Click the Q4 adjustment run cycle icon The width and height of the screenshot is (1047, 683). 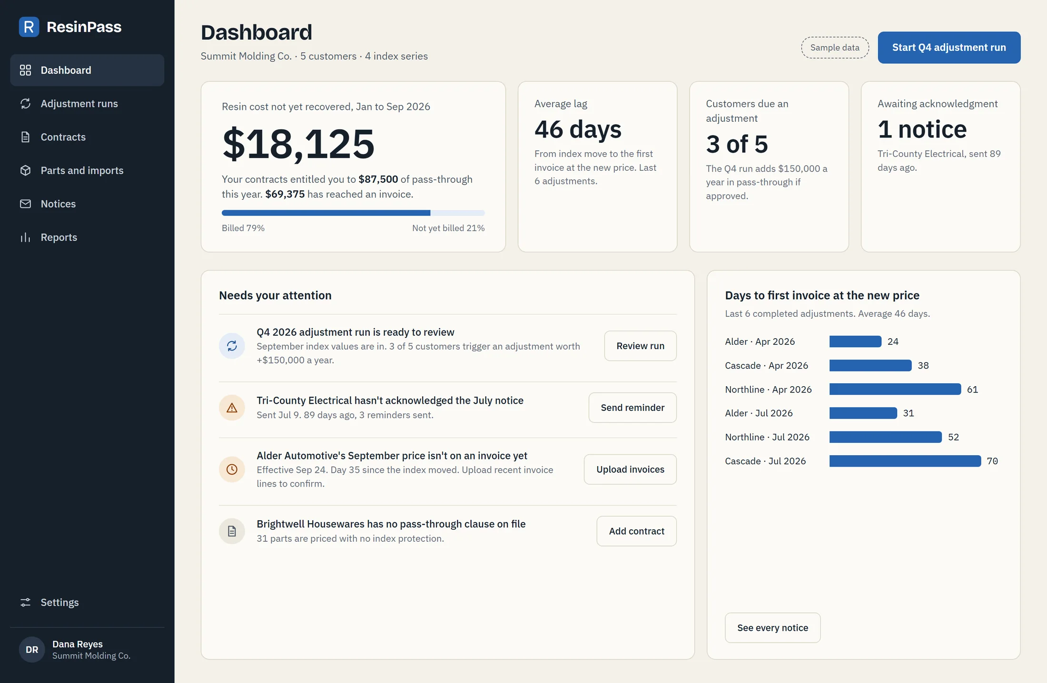232,346
